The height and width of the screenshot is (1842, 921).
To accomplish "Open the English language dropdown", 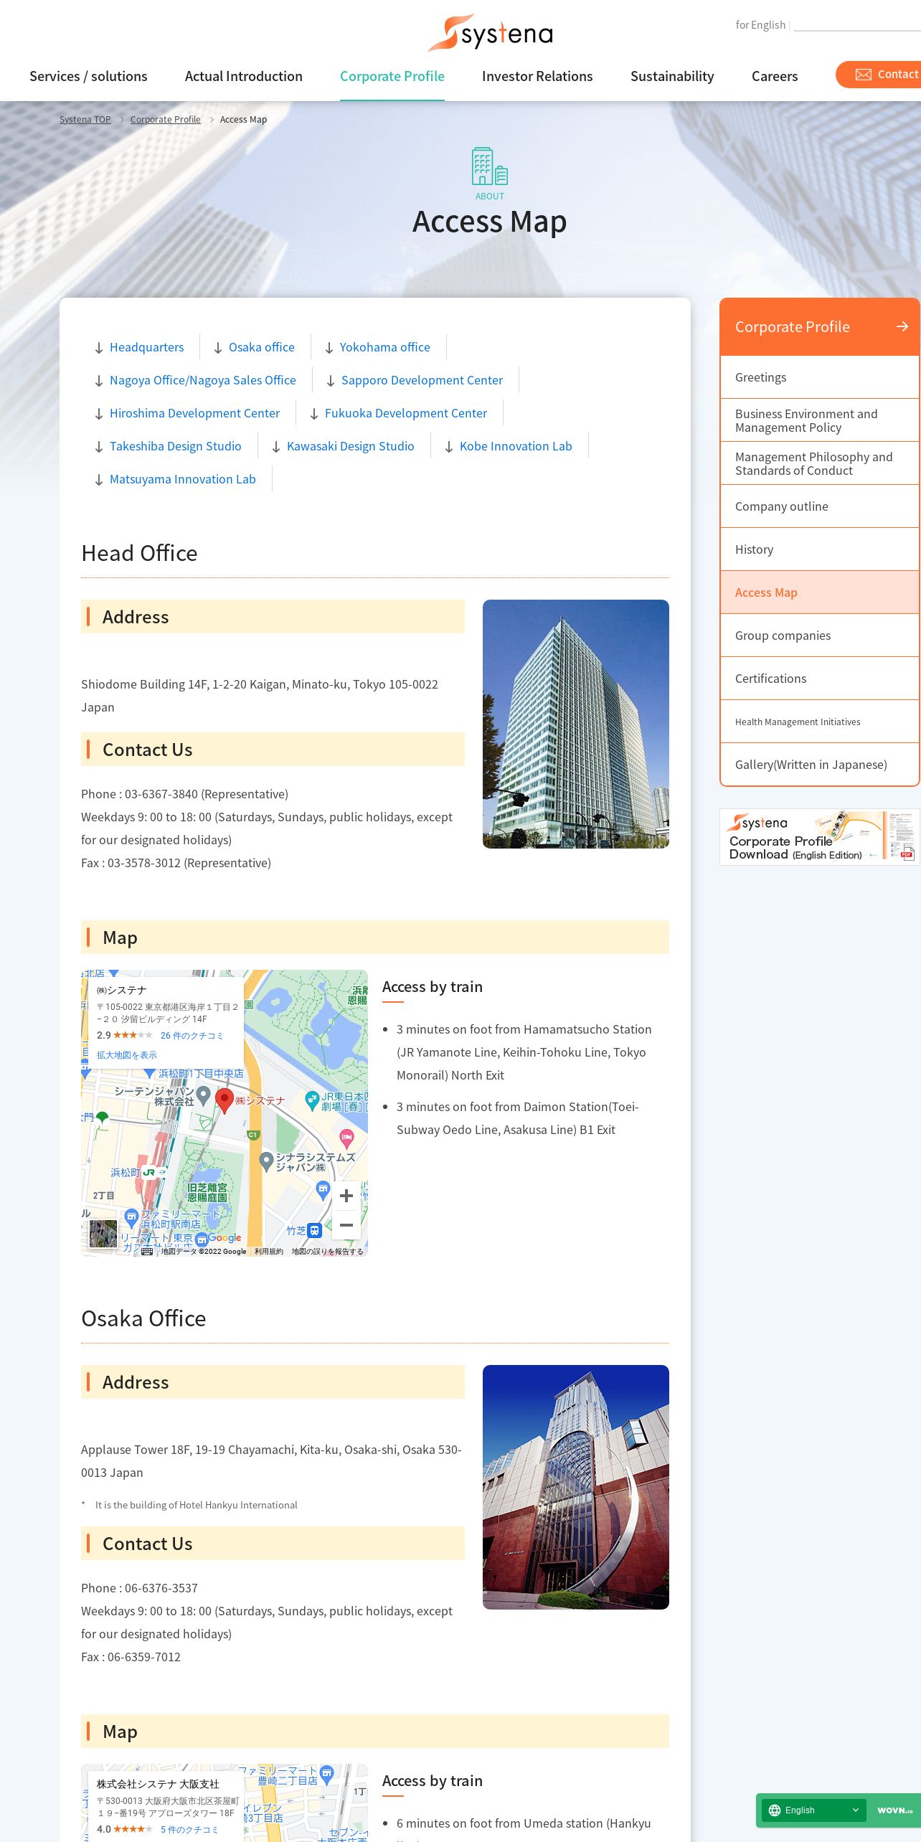I will [x=814, y=1810].
